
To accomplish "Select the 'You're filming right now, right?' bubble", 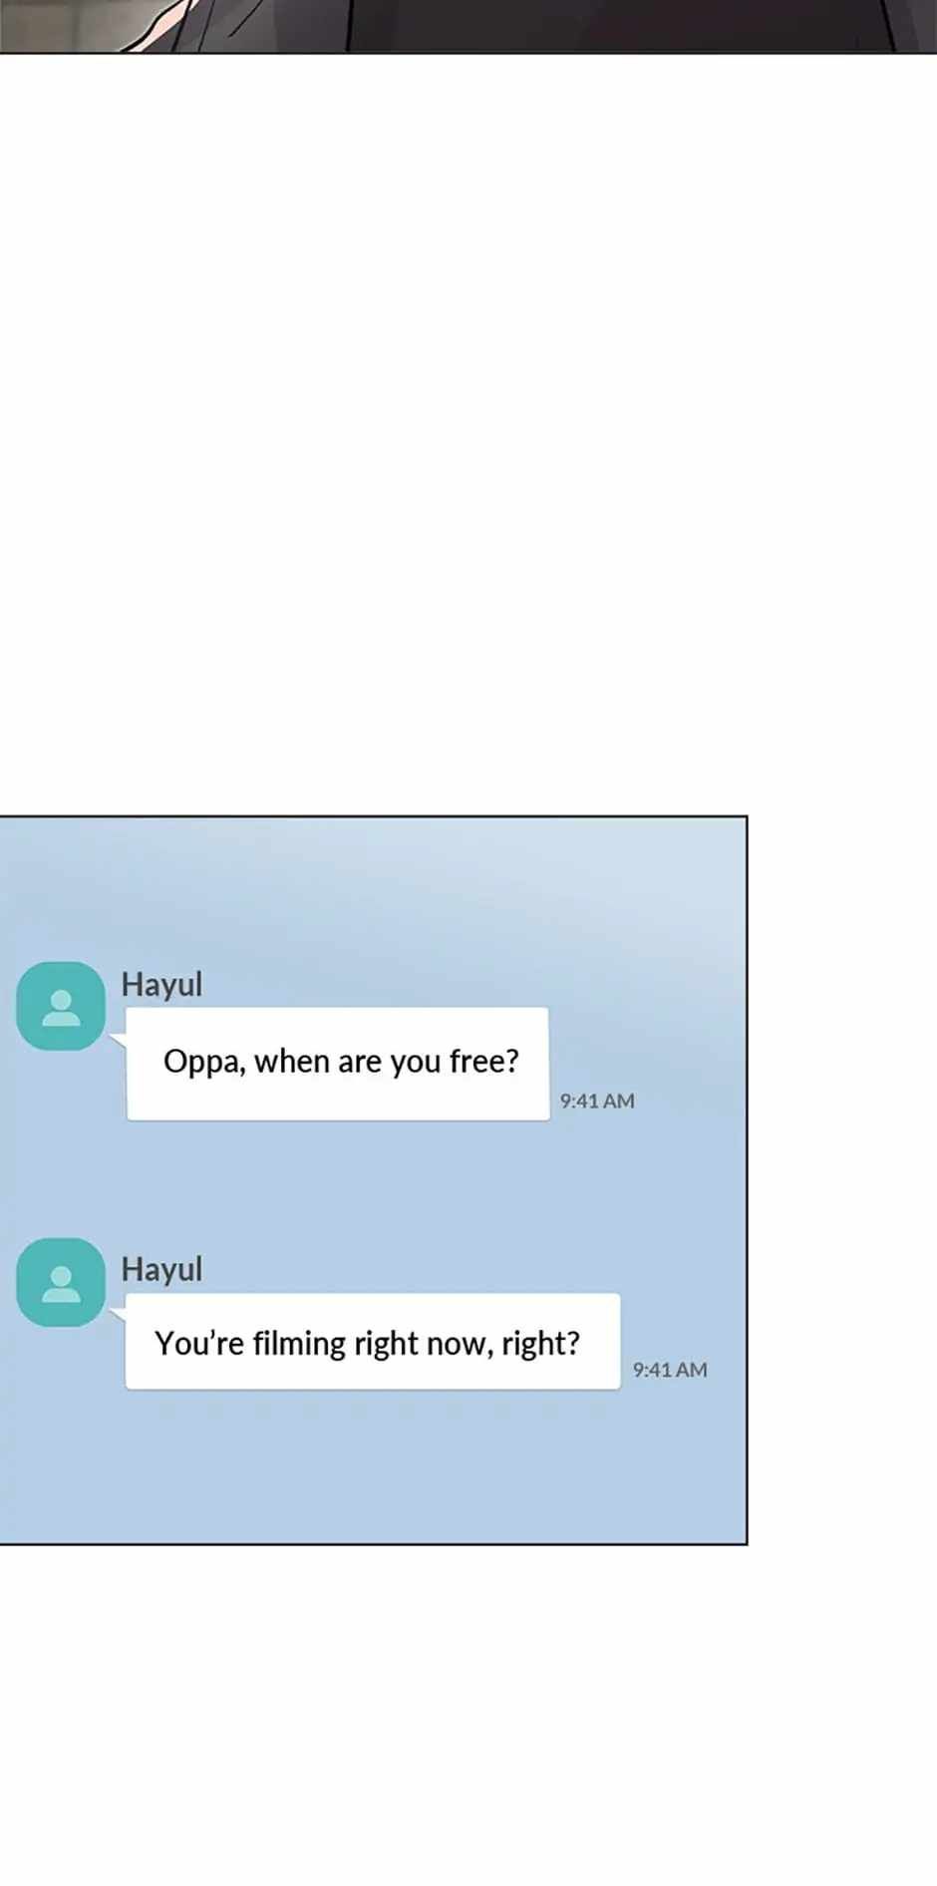I will [x=373, y=1341].
